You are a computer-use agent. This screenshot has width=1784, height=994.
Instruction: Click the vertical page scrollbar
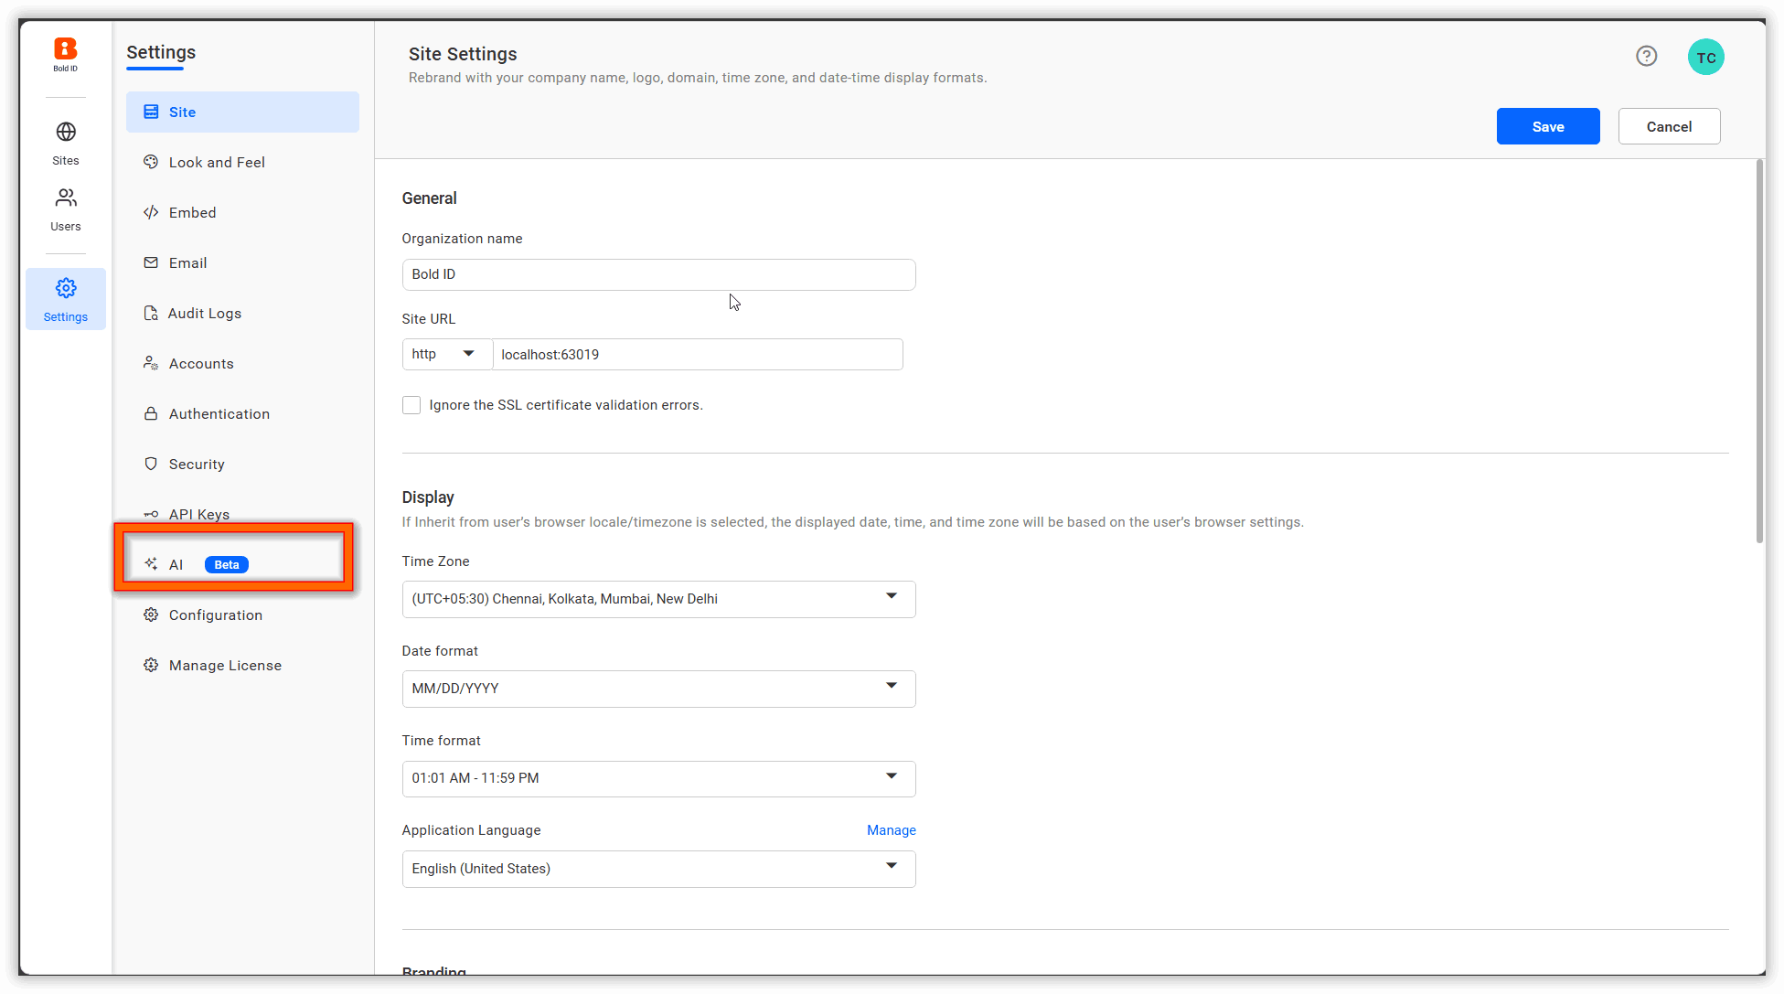pos(1759,352)
